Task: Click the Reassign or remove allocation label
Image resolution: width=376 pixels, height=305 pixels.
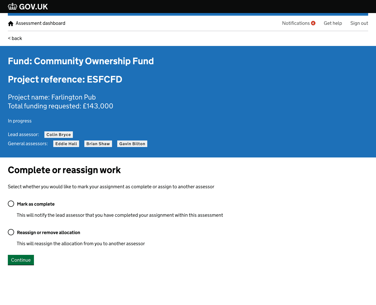Action: (49, 232)
